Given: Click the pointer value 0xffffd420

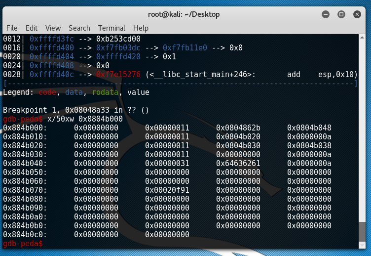Looking at the screenshot, I should 118,57.
